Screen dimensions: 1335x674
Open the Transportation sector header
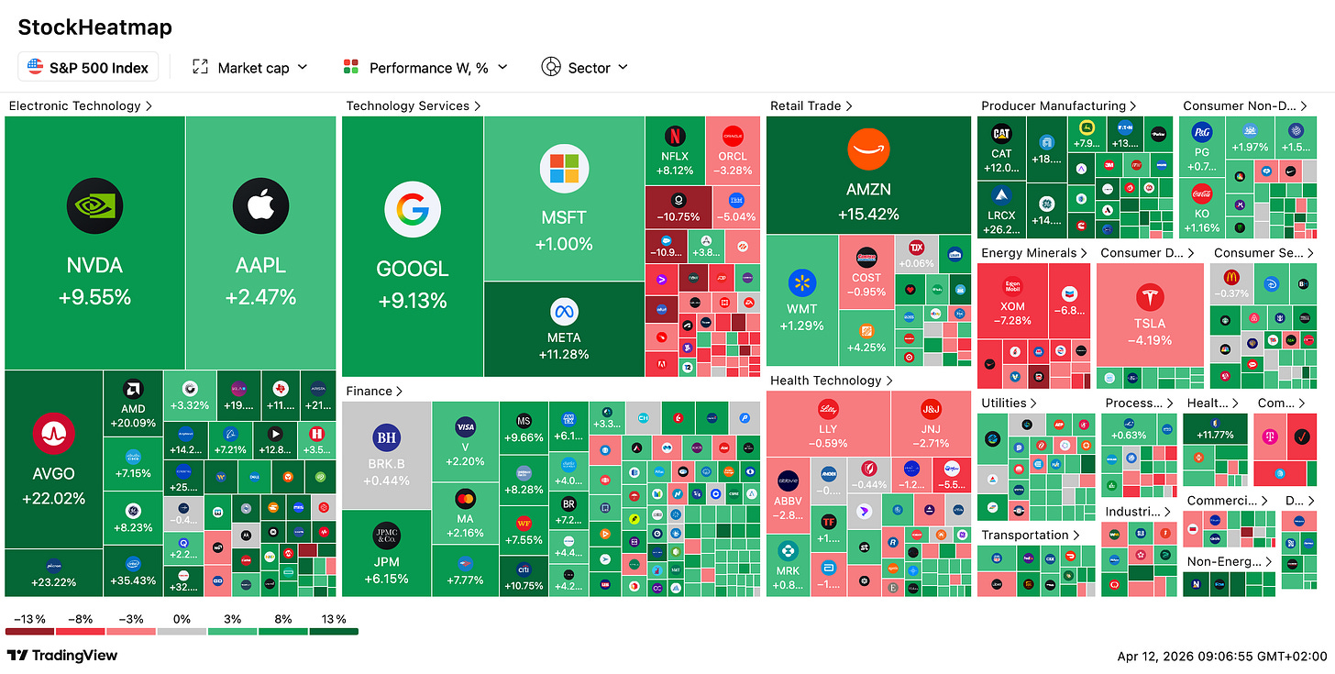click(1032, 535)
